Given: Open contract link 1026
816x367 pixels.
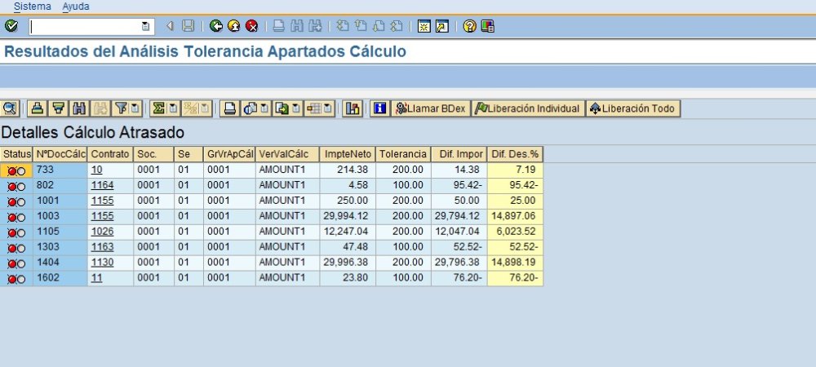Looking at the screenshot, I should pos(103,232).
